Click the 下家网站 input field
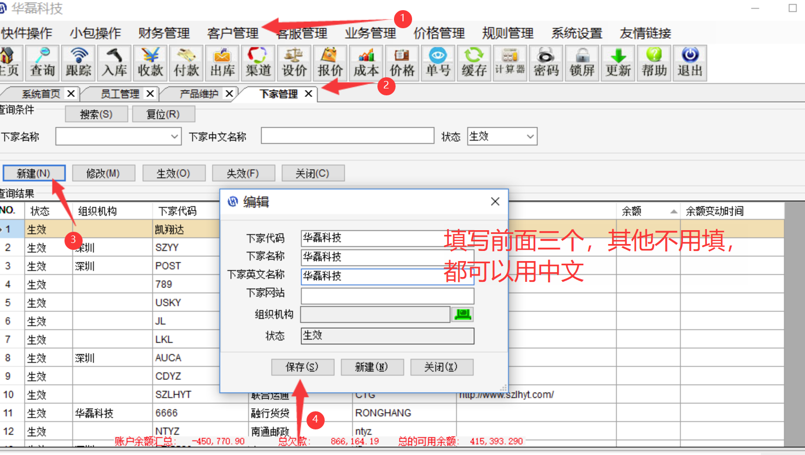 coord(387,296)
